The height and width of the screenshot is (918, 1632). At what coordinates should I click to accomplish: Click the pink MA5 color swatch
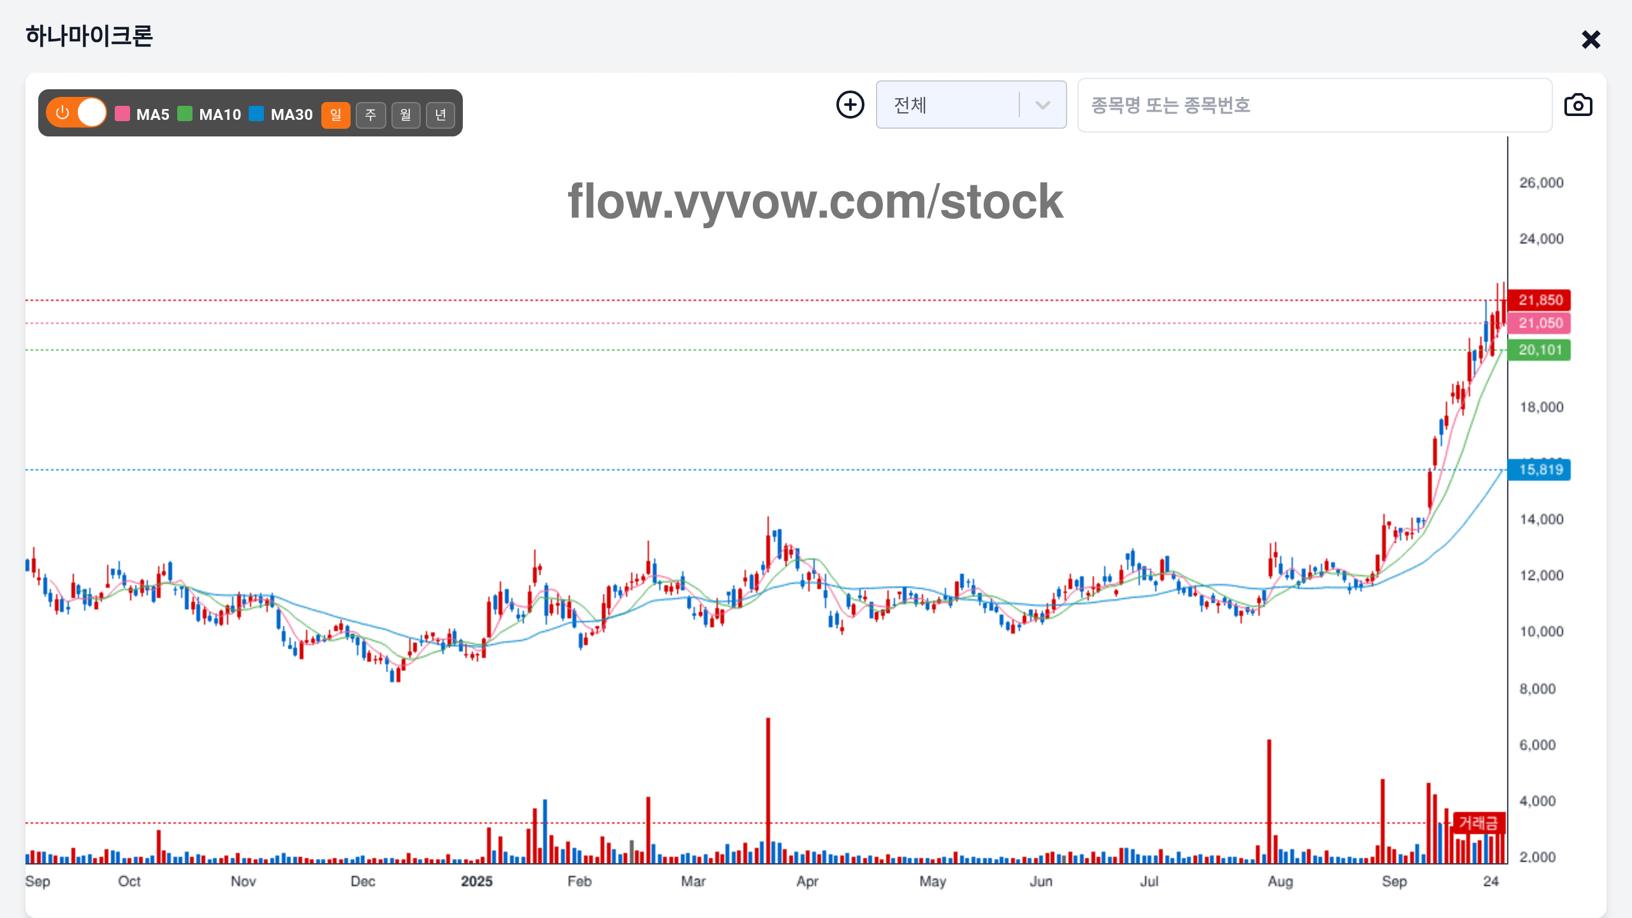coord(122,114)
